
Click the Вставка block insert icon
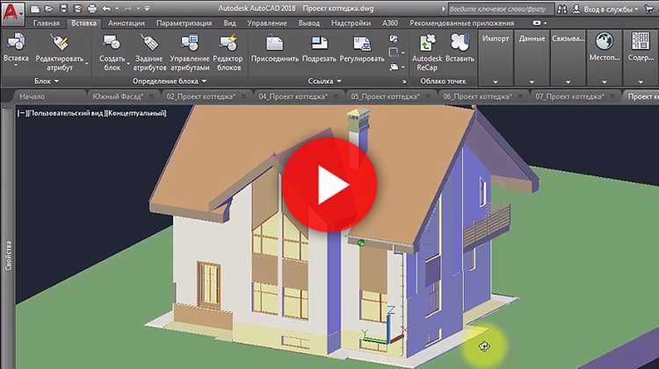click(x=16, y=42)
